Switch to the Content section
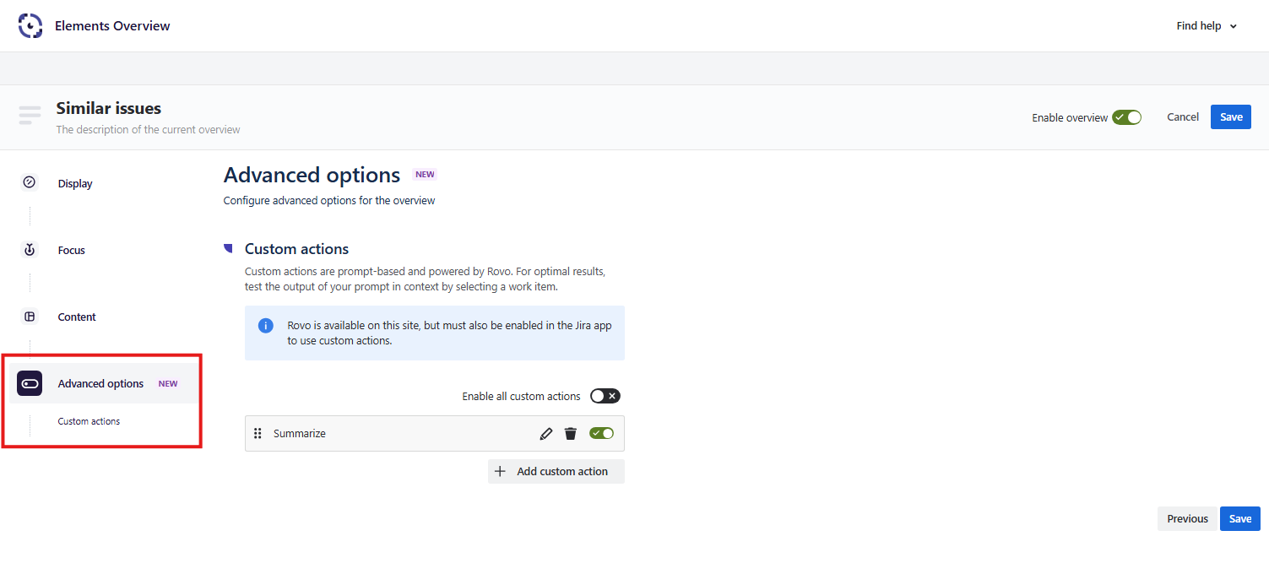The width and height of the screenshot is (1269, 574). point(77,317)
